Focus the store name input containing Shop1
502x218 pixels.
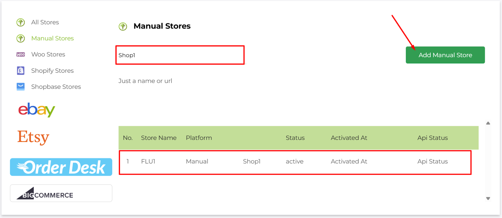pos(180,55)
